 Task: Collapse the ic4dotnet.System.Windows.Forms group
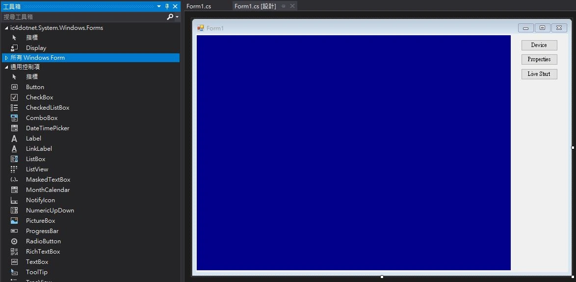pos(6,28)
